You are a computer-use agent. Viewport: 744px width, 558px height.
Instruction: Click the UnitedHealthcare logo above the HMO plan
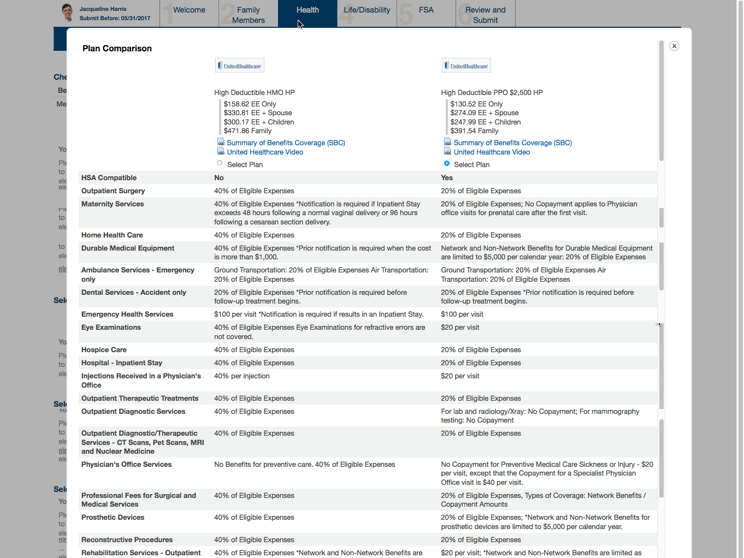(240, 66)
